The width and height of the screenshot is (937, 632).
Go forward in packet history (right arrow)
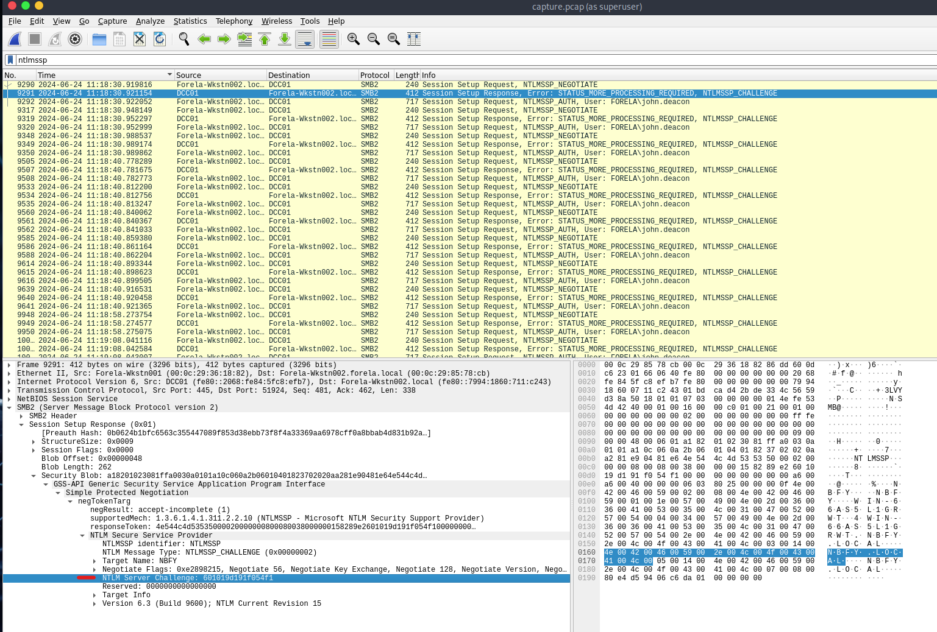pyautogui.click(x=224, y=39)
